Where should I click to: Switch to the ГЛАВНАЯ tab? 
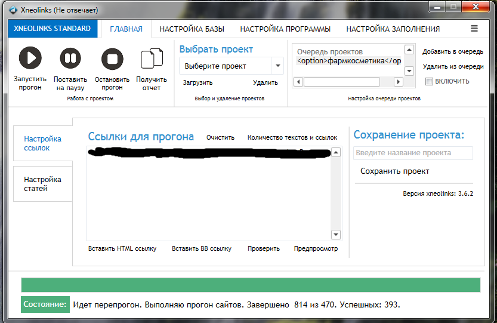pos(126,29)
